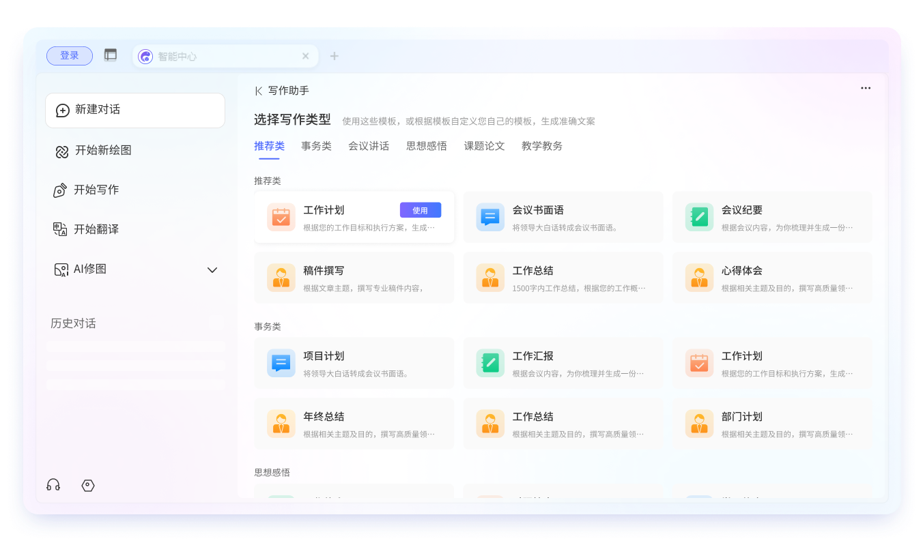Click the settings gear icon at bottom left
Image resolution: width=923 pixels, height=543 pixels.
87,485
